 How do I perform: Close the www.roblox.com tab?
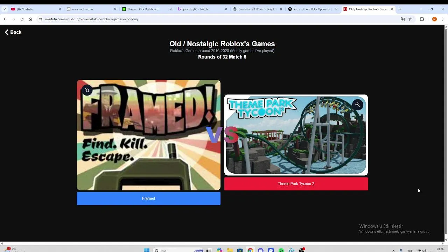pos(115,9)
